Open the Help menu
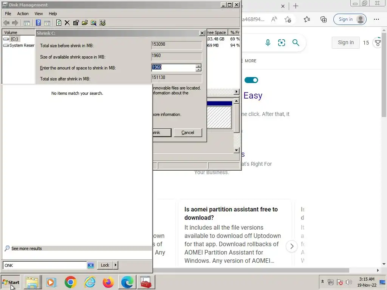Image resolution: width=387 pixels, height=290 pixels. coord(53,14)
